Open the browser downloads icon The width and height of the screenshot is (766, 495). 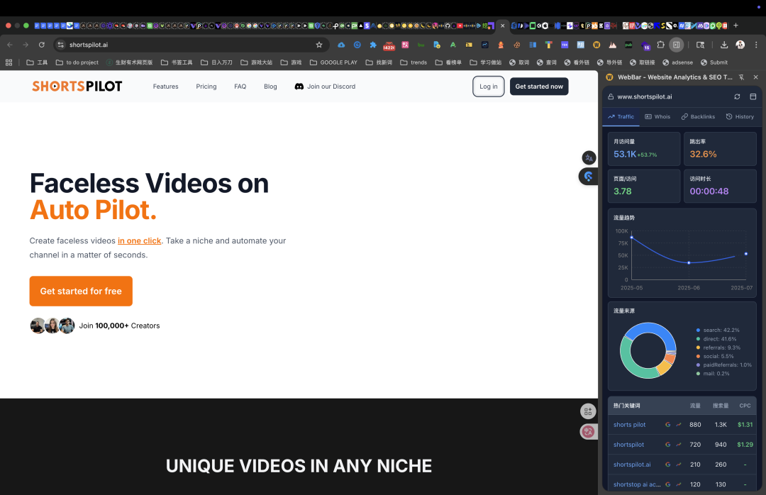[724, 45]
